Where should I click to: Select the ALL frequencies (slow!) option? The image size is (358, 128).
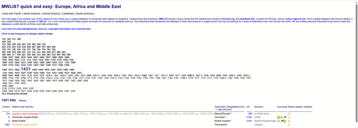point(15,94)
